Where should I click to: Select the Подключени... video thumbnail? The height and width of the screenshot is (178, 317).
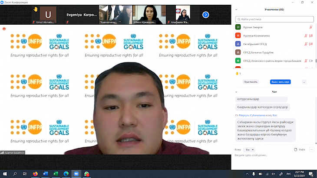point(116,15)
